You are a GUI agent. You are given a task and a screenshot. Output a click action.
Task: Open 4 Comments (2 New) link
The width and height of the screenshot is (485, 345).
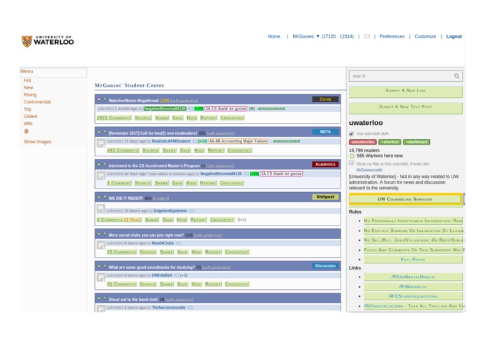[119, 220]
